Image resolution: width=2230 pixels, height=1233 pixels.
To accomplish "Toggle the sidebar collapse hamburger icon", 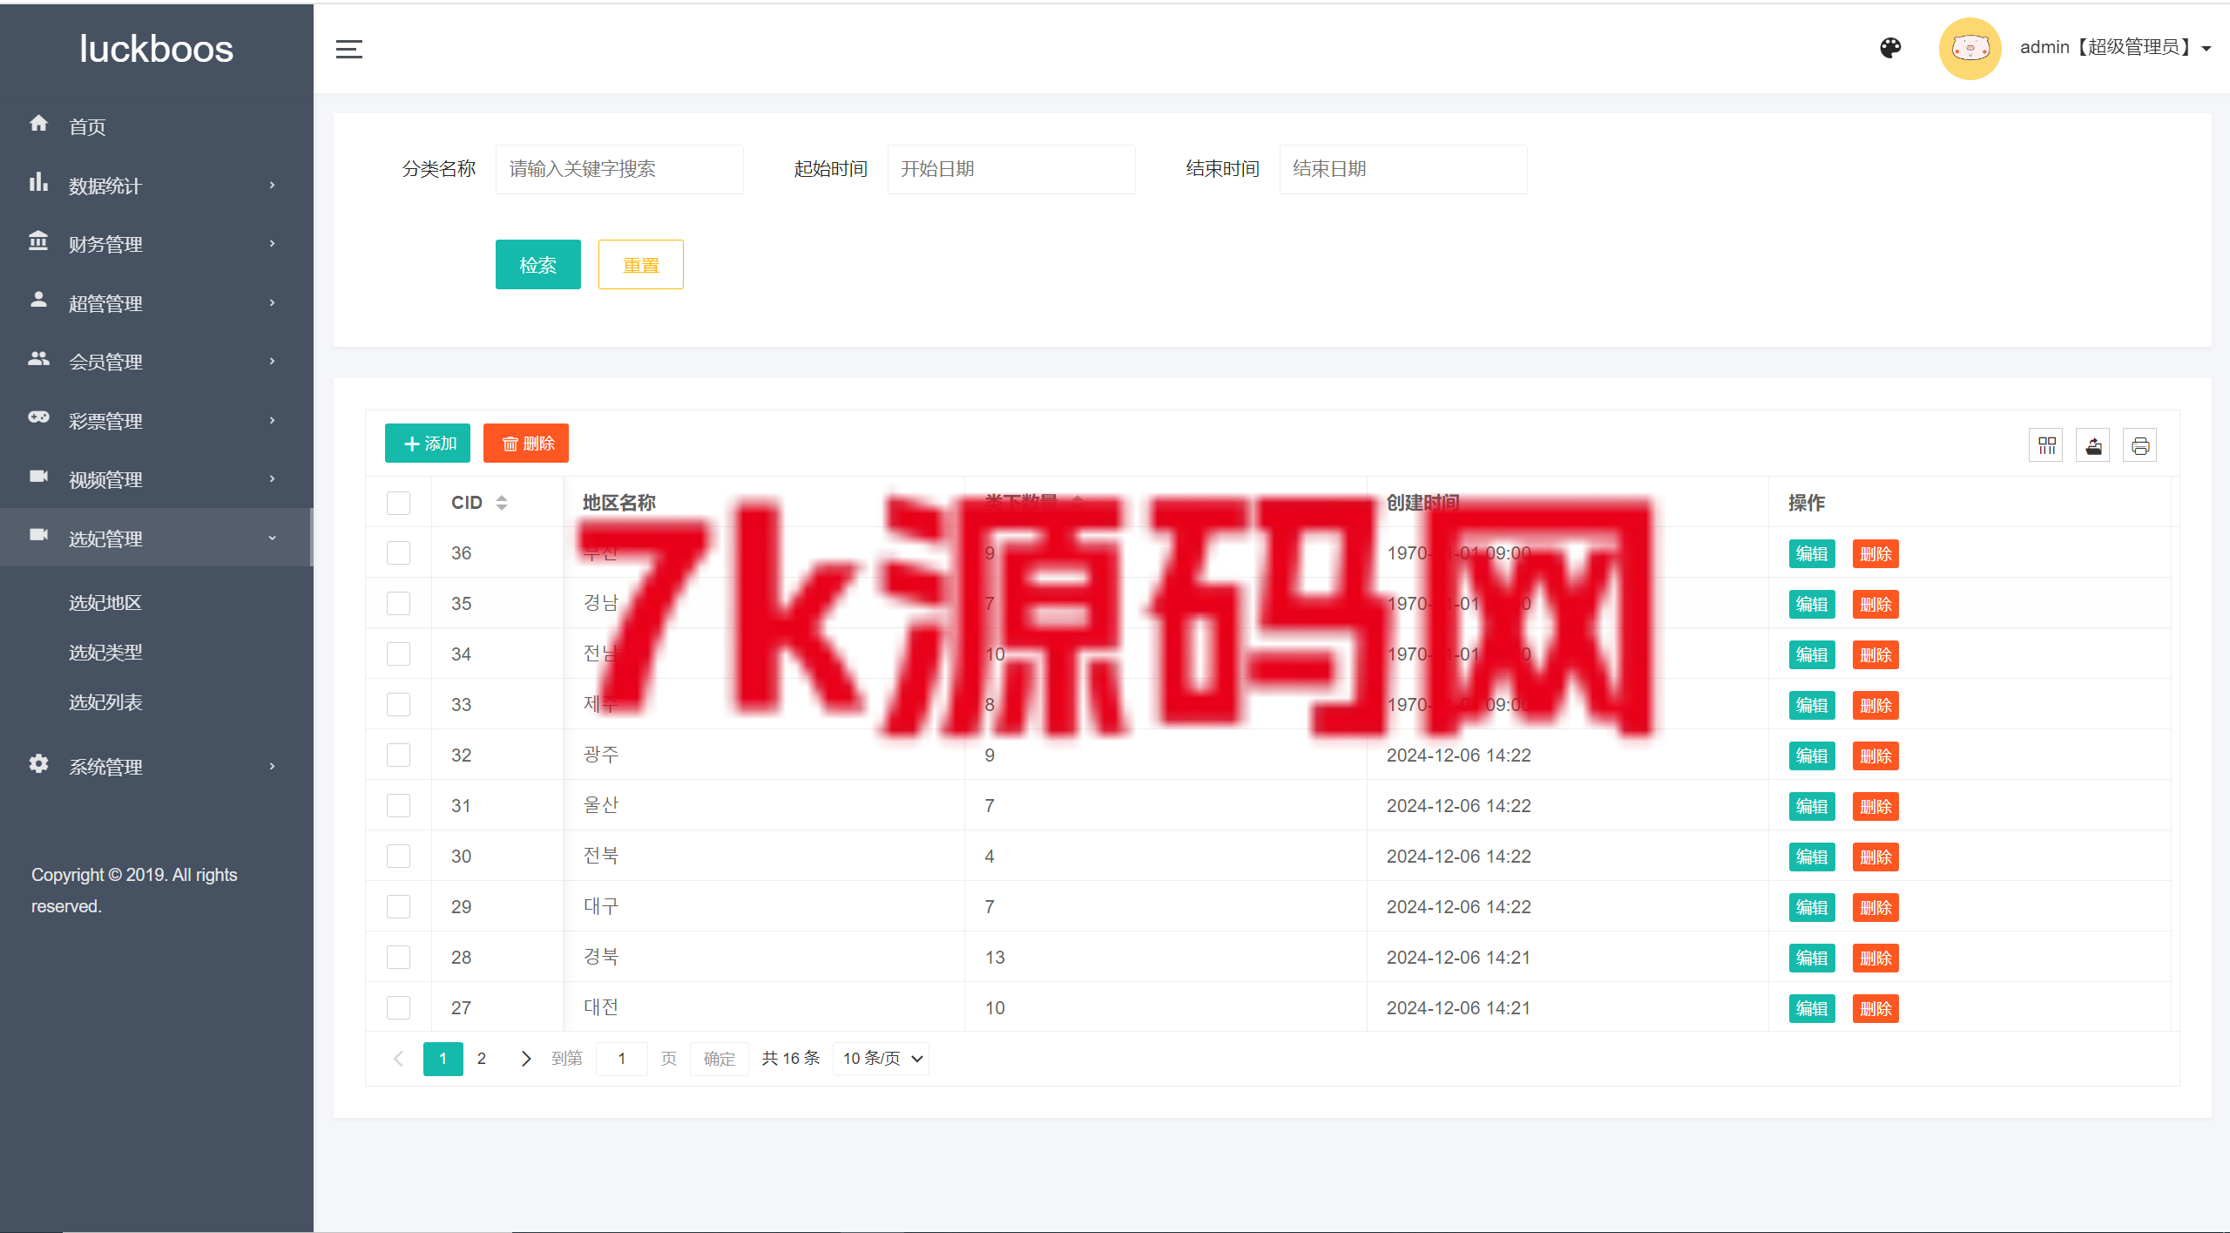I will point(348,49).
